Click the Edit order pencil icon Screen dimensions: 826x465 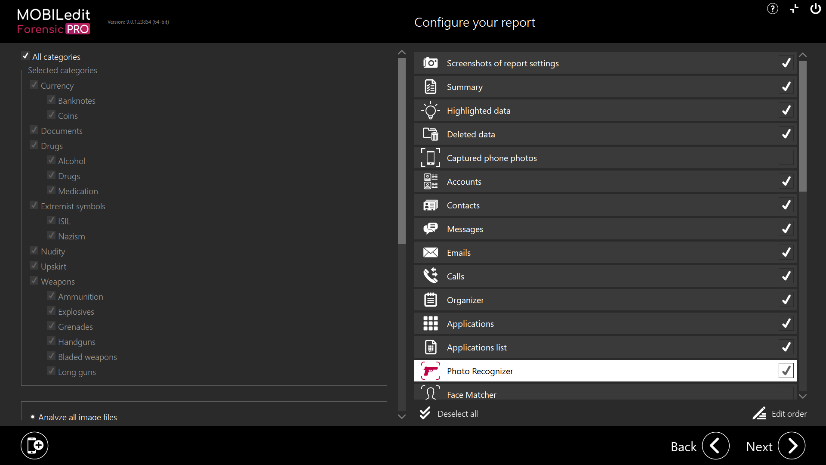point(759,413)
